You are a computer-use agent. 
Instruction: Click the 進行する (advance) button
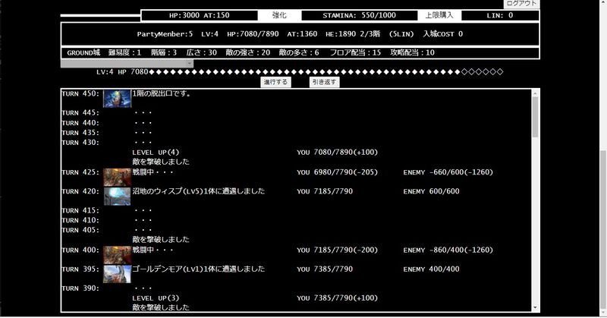click(x=275, y=81)
